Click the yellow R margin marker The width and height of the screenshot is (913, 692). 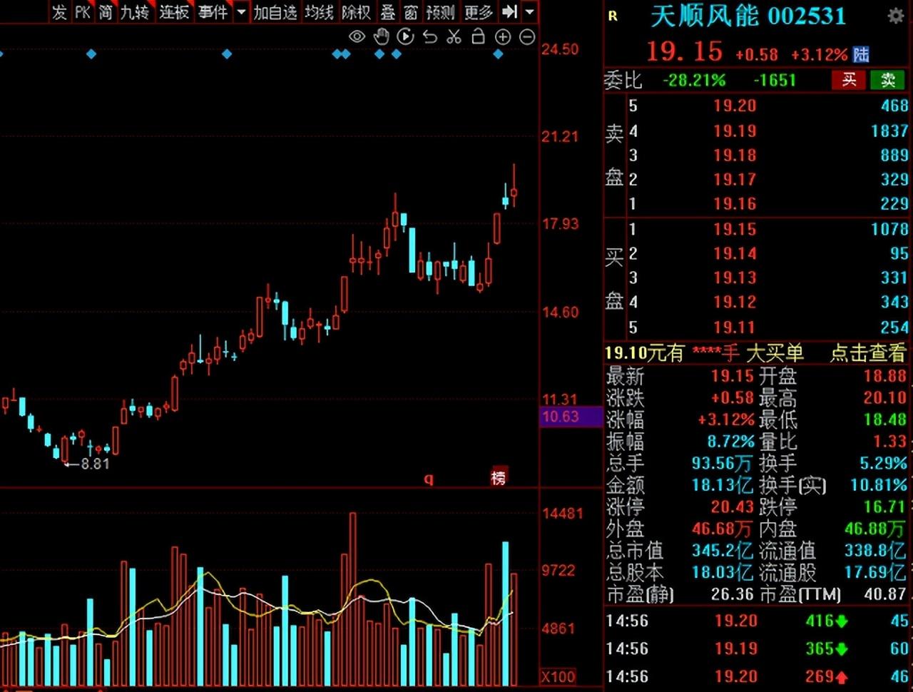pos(613,16)
